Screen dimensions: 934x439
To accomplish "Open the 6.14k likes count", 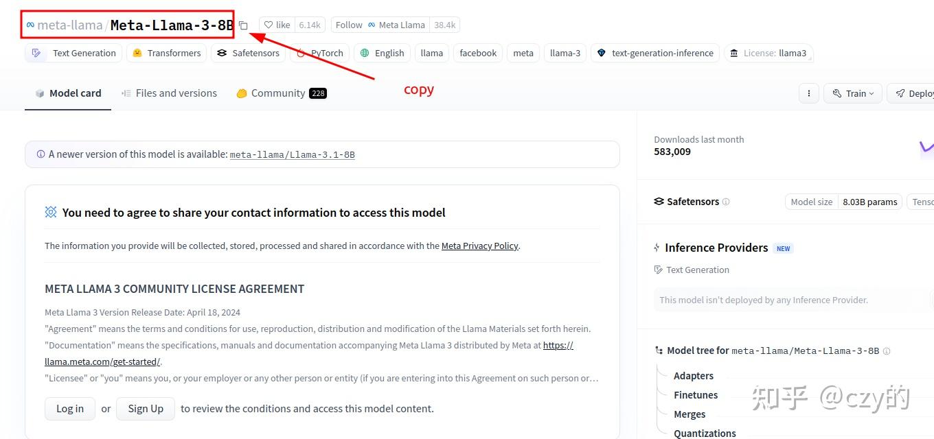I will click(x=310, y=25).
